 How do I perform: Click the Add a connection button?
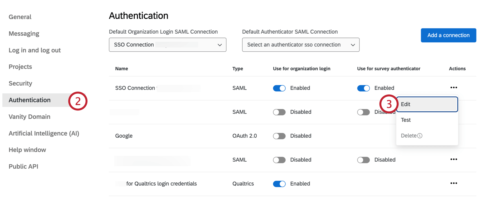click(x=448, y=35)
